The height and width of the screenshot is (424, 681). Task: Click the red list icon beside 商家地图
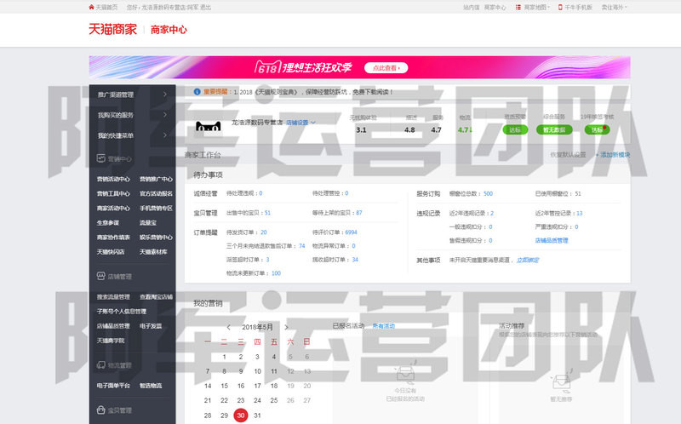[518, 8]
